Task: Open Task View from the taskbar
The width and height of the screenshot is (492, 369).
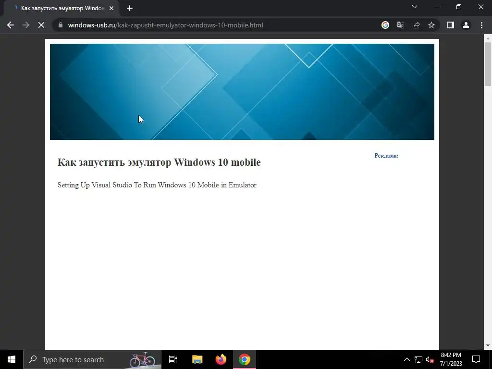Action: (x=173, y=359)
